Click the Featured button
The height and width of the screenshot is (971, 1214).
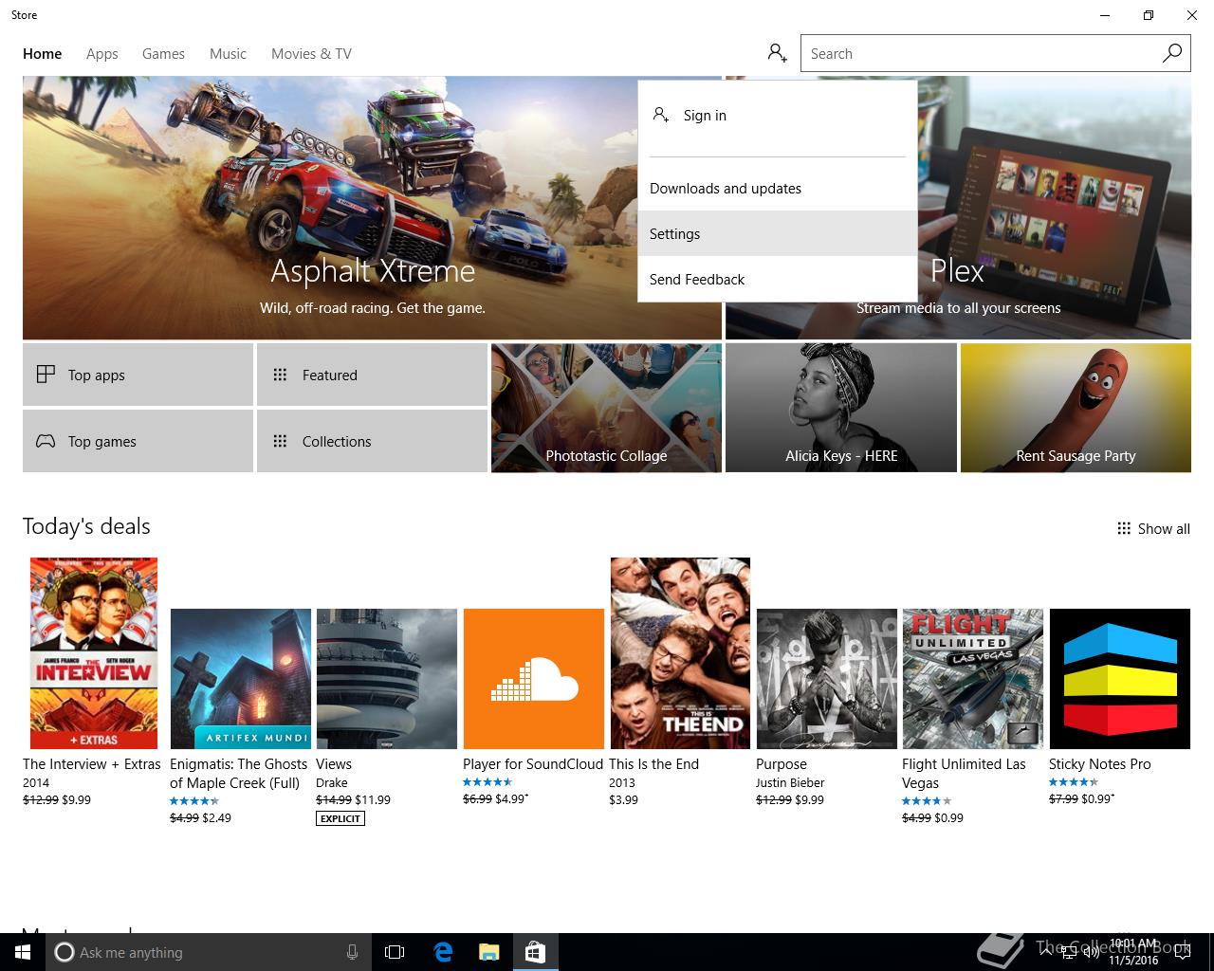point(372,375)
